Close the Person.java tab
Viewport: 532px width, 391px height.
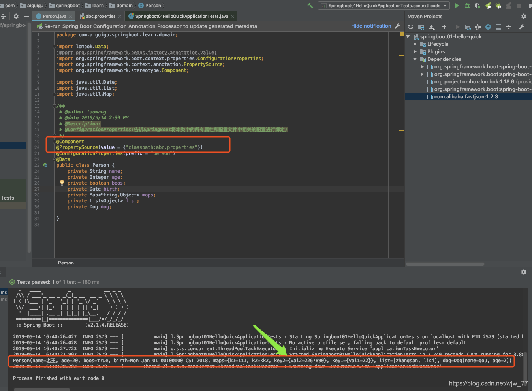(71, 17)
